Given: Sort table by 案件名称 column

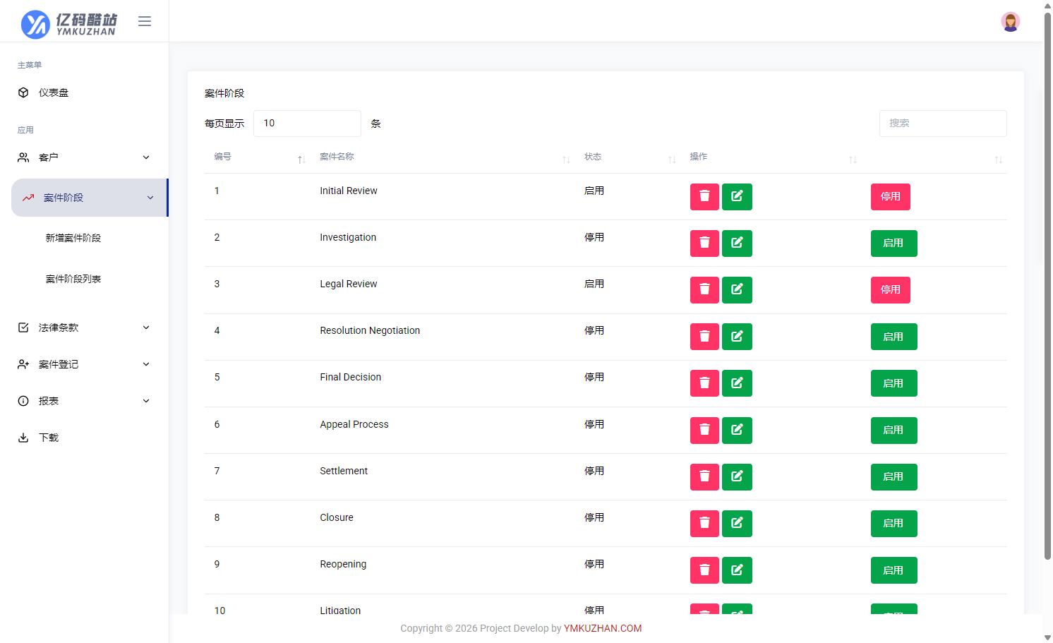Looking at the screenshot, I should click(x=442, y=157).
